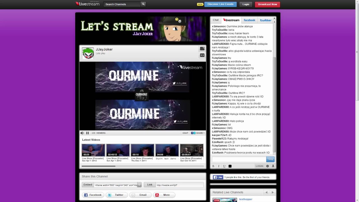Switch to the Chat tab
This screenshot has height=202, width=359.
click(216, 20)
